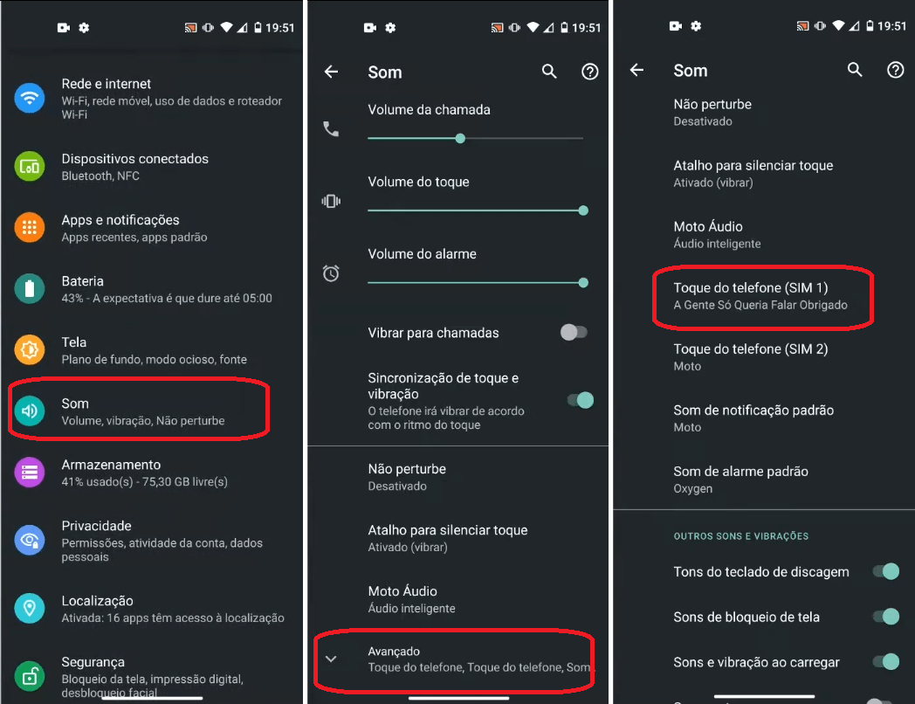
Task: Enable Vibrar para chamadas
Action: click(x=574, y=333)
